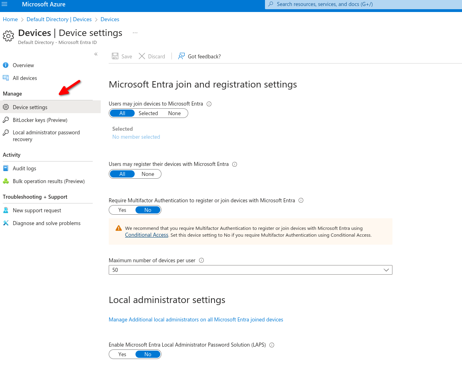This screenshot has height=369, width=462.
Task: Set join devices option to None
Action: (174, 113)
